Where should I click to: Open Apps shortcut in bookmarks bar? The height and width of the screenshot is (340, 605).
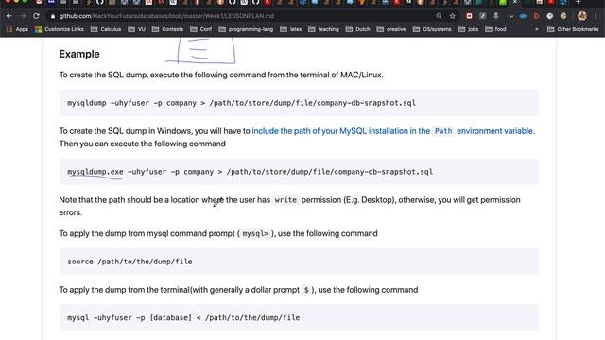click(17, 29)
